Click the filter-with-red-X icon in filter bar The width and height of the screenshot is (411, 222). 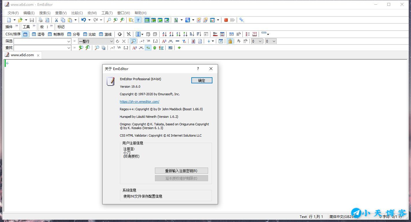pos(184,41)
